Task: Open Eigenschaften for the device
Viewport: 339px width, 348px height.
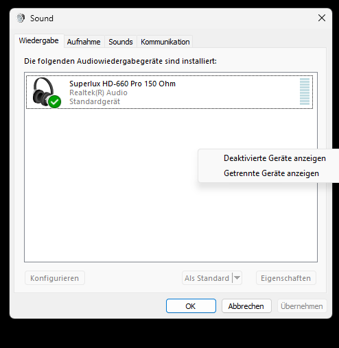Action: 286,278
